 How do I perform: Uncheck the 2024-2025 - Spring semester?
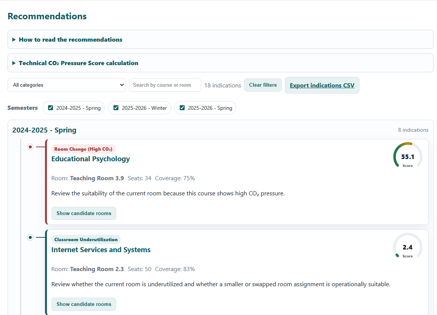pyautogui.click(x=50, y=108)
